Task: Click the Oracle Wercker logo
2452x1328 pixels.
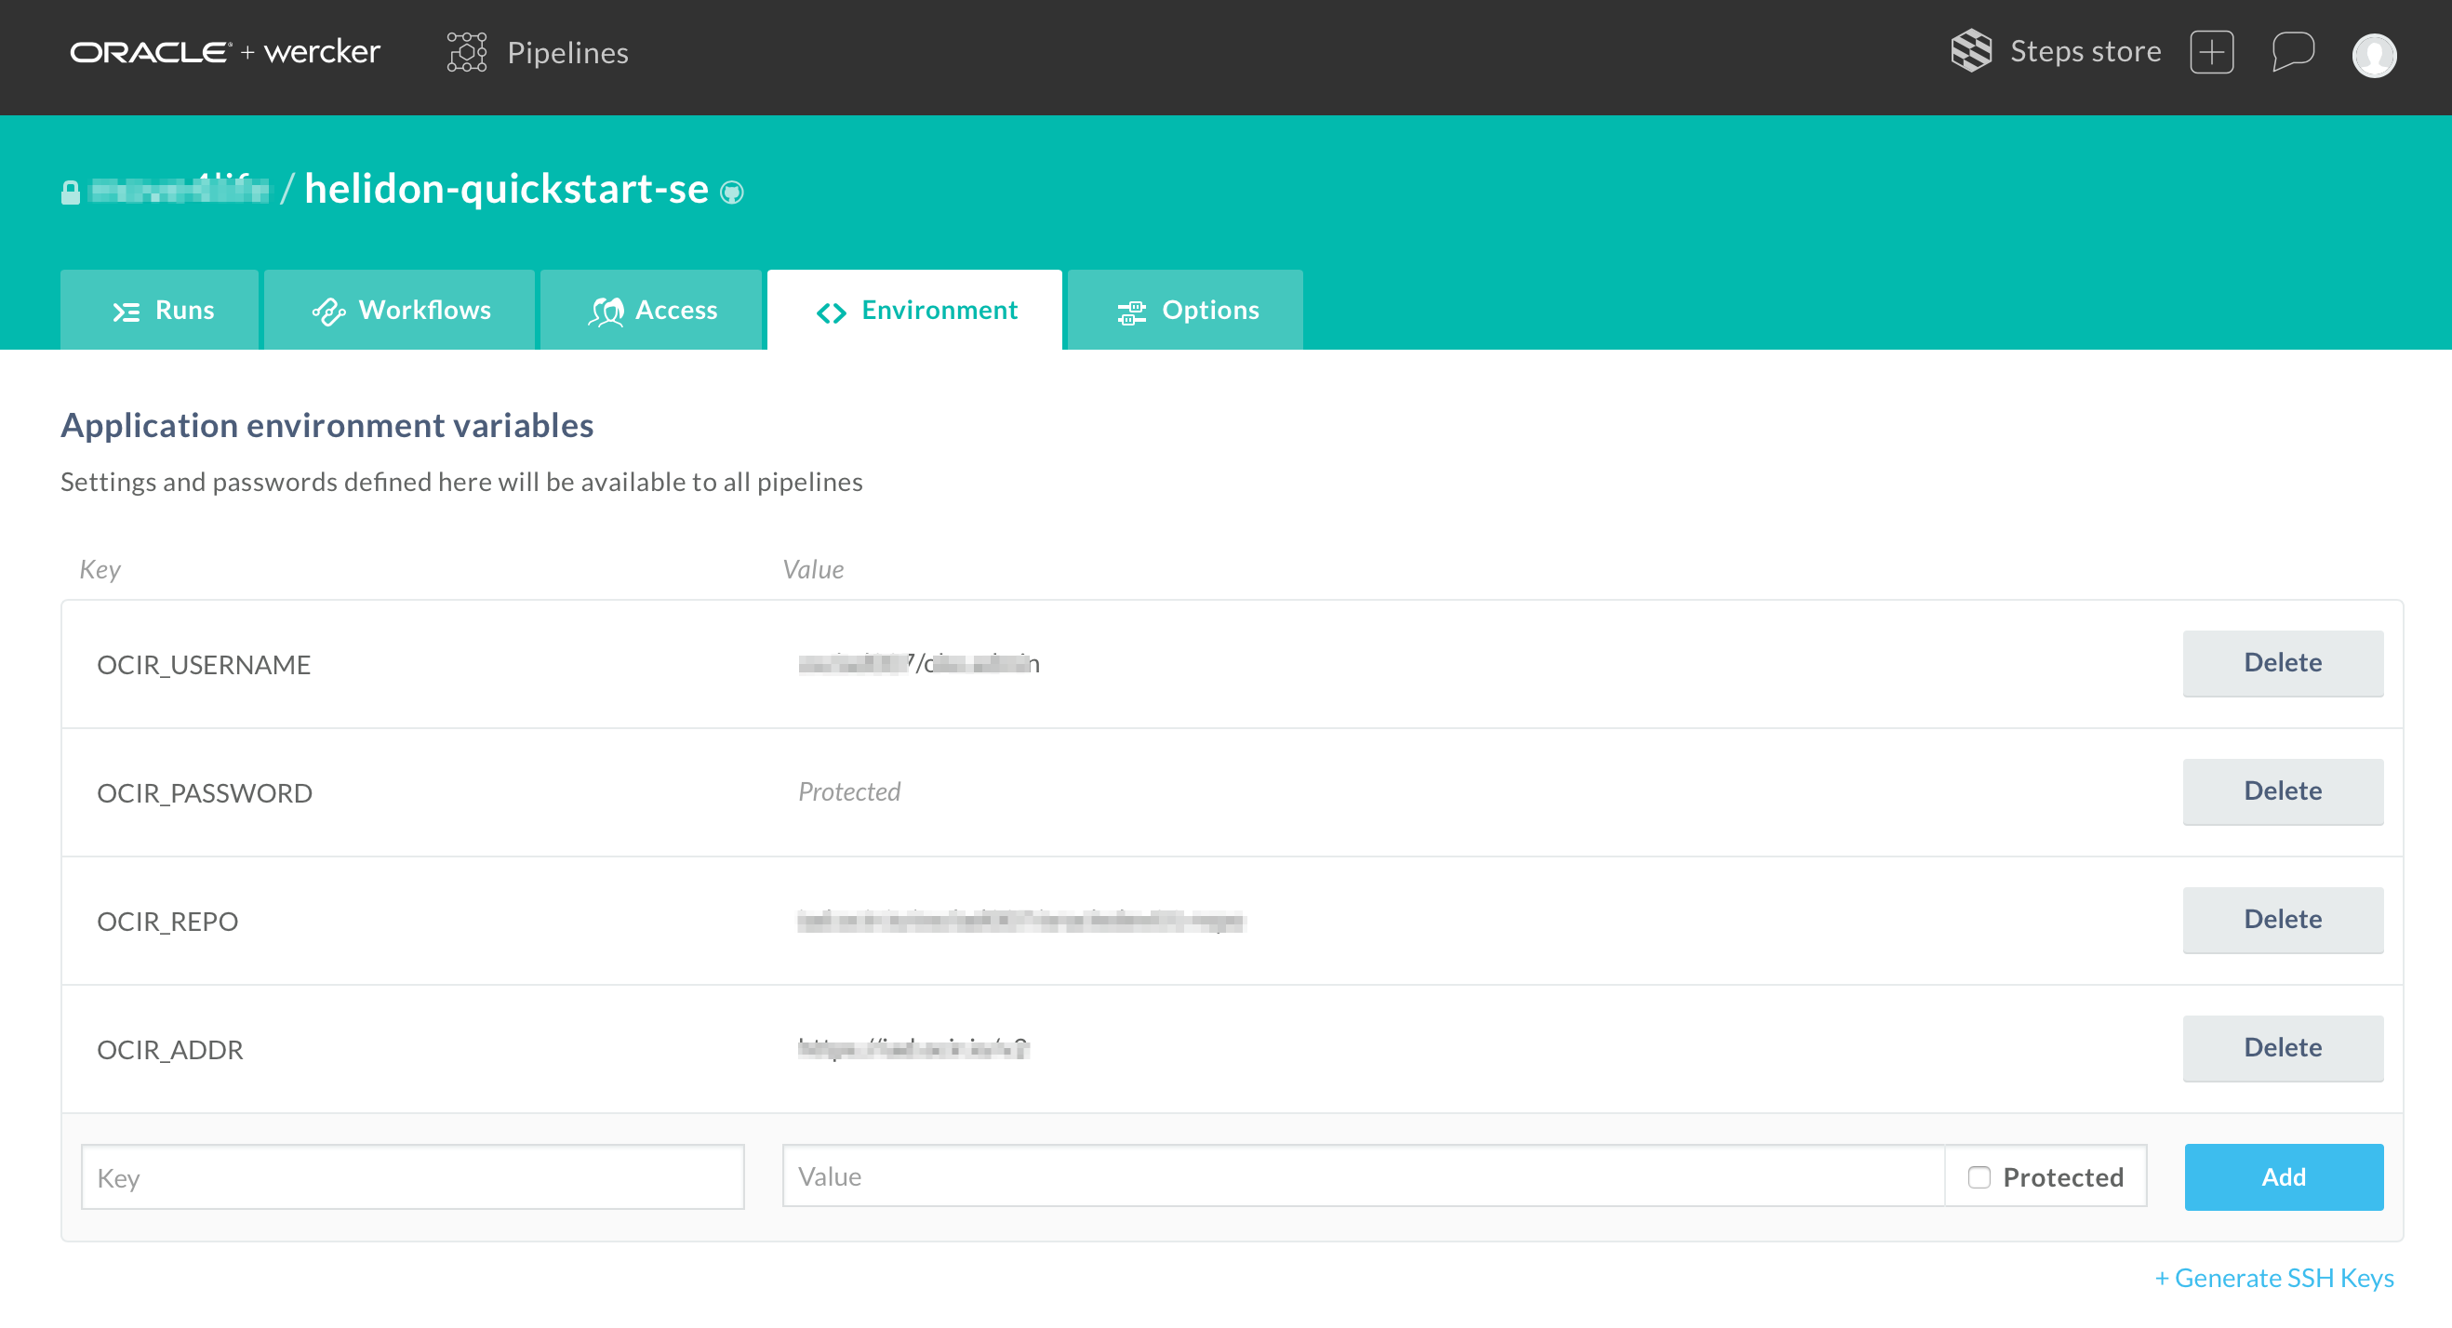Action: coord(224,51)
